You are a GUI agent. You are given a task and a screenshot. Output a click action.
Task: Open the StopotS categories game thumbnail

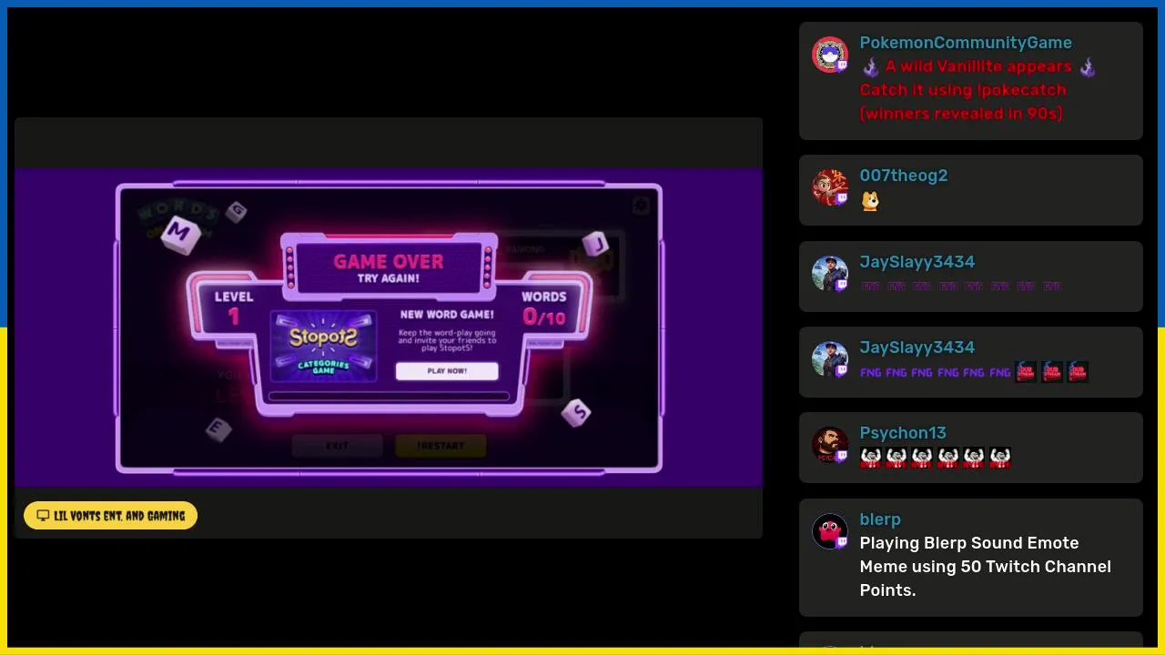(324, 347)
